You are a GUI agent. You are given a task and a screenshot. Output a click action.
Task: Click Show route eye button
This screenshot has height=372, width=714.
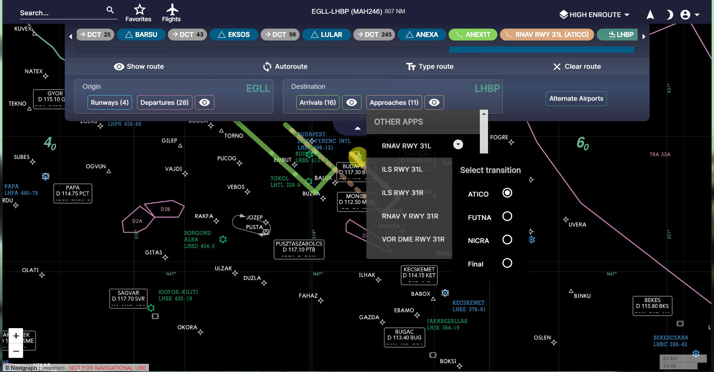click(x=139, y=67)
